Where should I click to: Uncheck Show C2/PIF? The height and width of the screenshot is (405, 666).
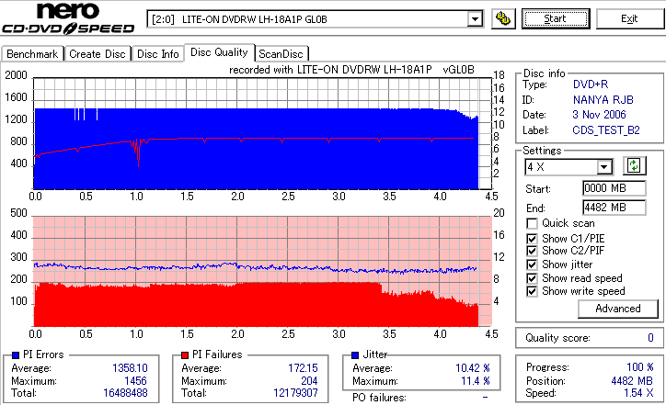[x=532, y=251]
